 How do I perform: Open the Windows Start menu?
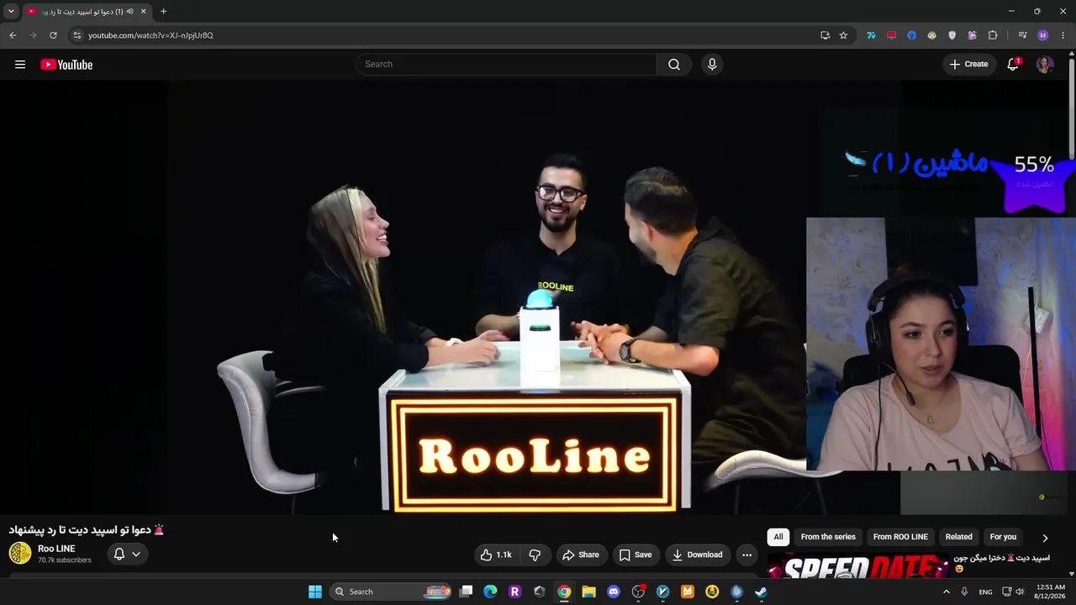(315, 592)
